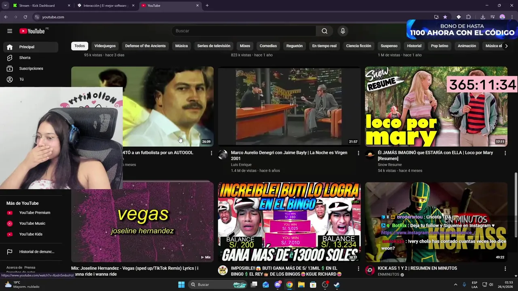518x291 pixels.
Task: Select the Series de televisión chip
Action: 214,46
